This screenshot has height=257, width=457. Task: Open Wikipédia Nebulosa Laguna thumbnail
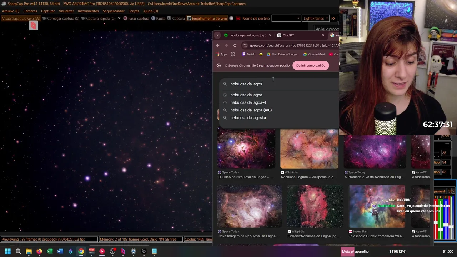309,148
